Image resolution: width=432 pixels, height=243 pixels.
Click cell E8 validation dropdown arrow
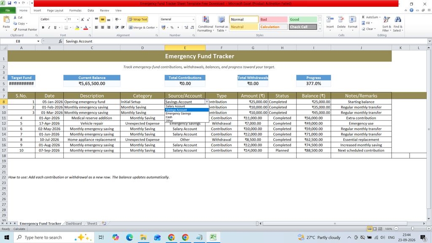[x=207, y=102]
